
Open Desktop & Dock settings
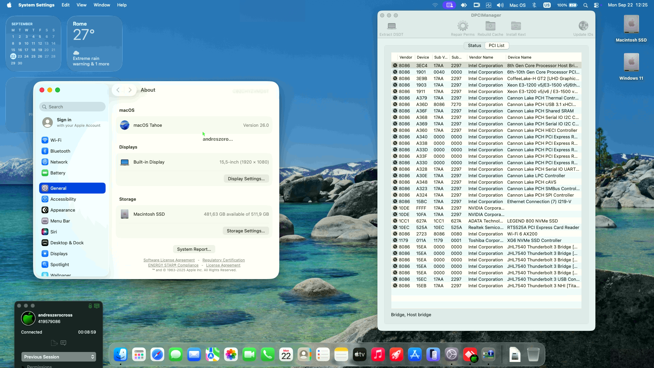pyautogui.click(x=72, y=243)
